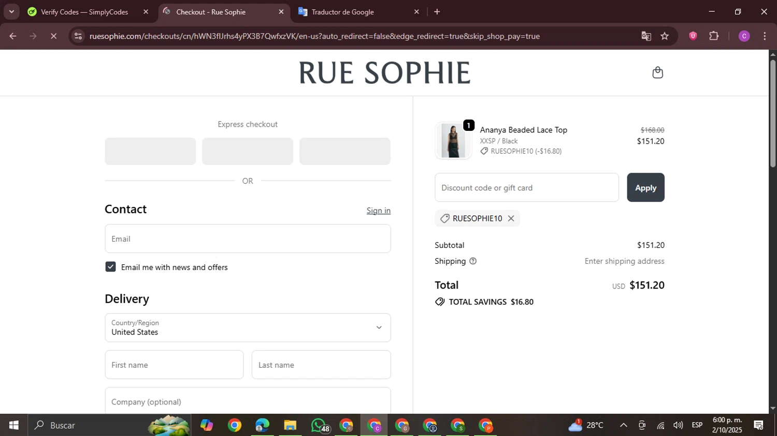Open the Extensions puzzle icon

click(x=714, y=36)
